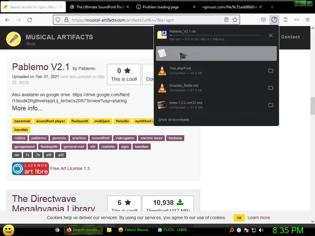Focus the musical-artifacts.com address bar
315x236 pixels.
click(147, 20)
